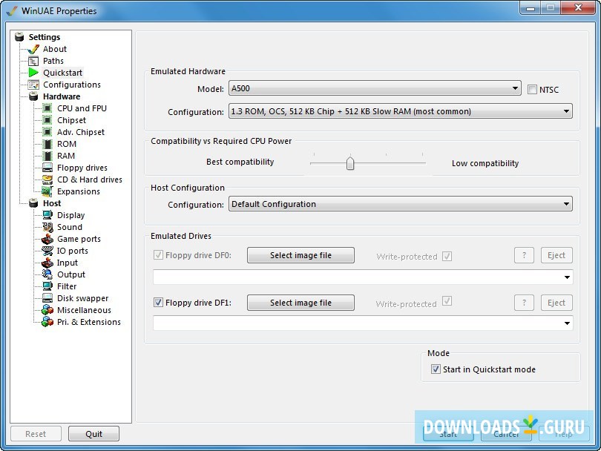Click the IO ports icon
Image resolution: width=601 pixels, height=451 pixels.
[x=47, y=251]
